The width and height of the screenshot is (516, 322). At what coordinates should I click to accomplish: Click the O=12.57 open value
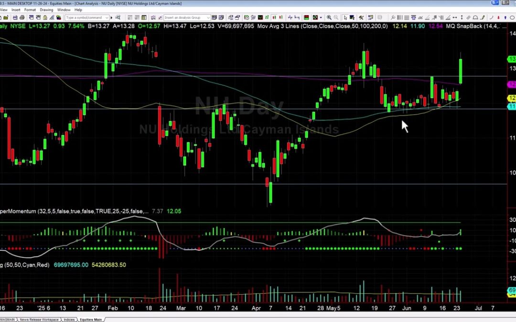(x=149, y=26)
